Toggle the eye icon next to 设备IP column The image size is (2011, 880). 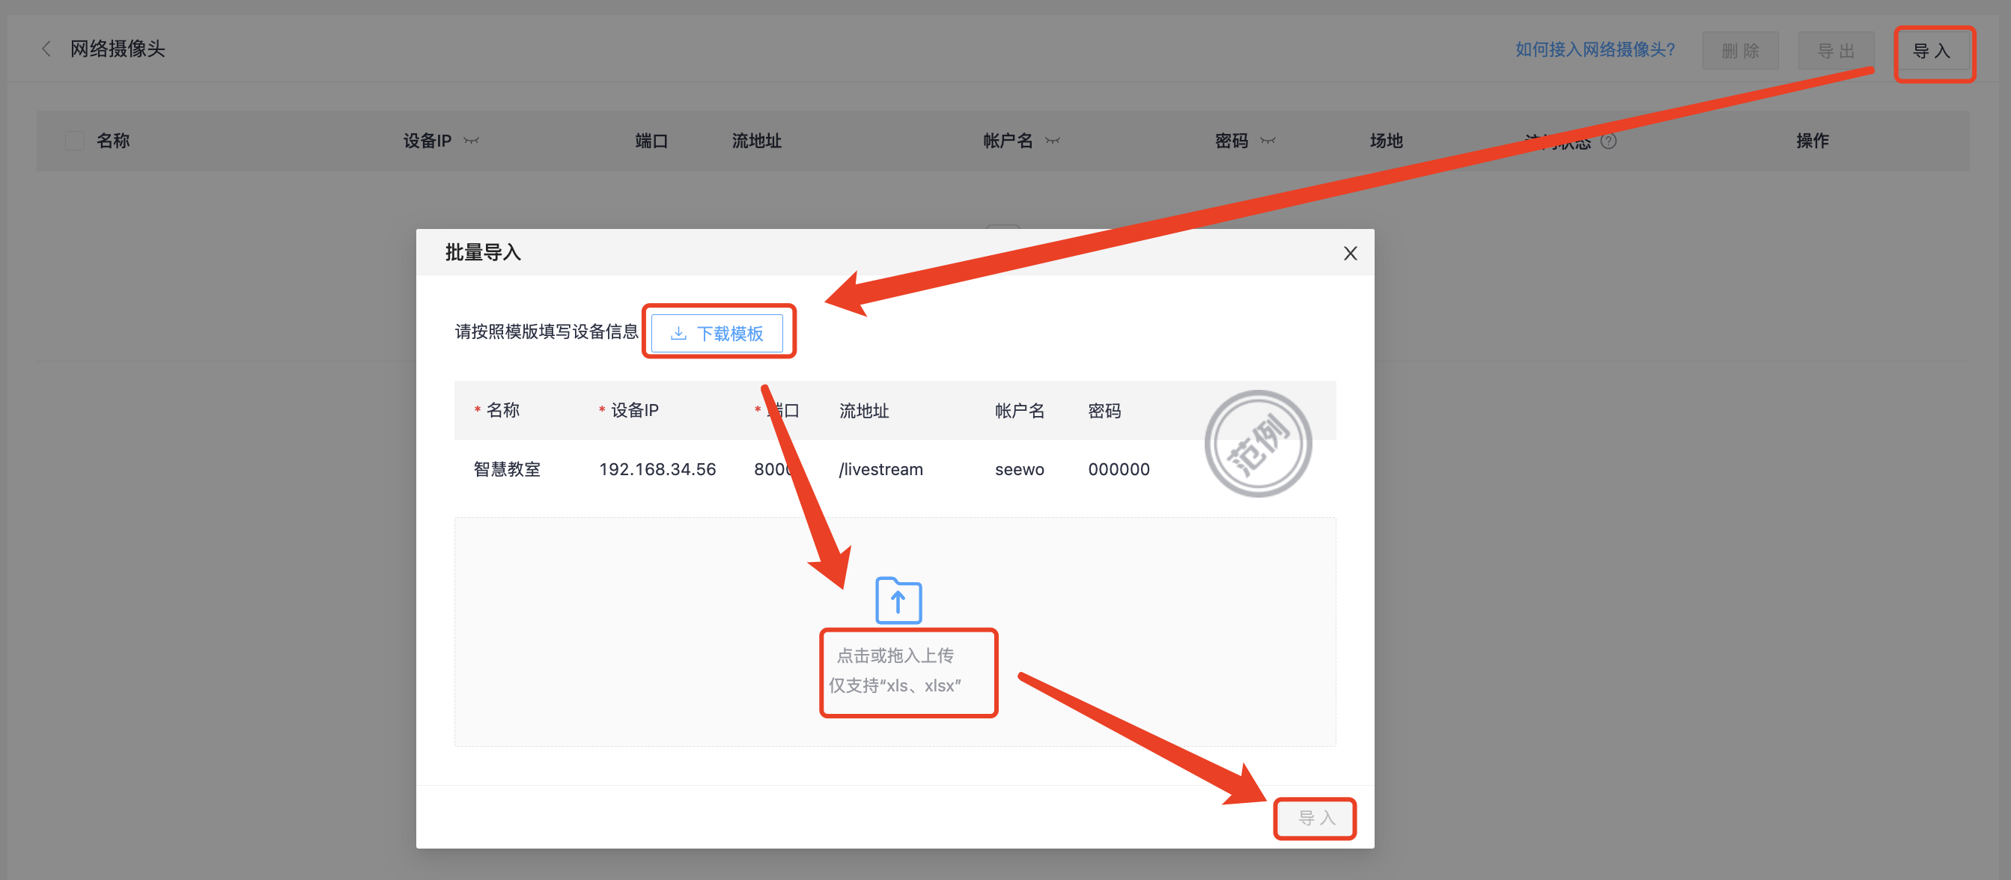click(x=472, y=141)
